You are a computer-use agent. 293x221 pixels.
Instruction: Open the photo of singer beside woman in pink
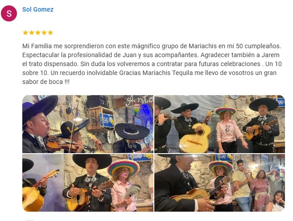click(x=88, y=183)
